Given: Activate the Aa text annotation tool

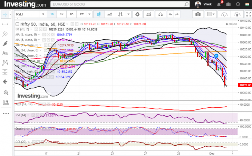Looking at the screenshot, I should click(x=5, y=53).
